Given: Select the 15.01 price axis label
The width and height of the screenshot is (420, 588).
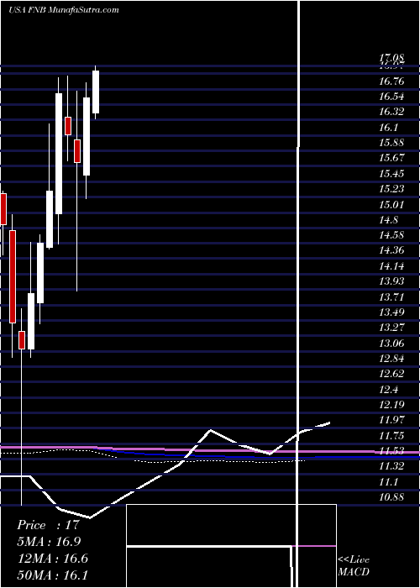Looking at the screenshot, I should click(x=391, y=205).
